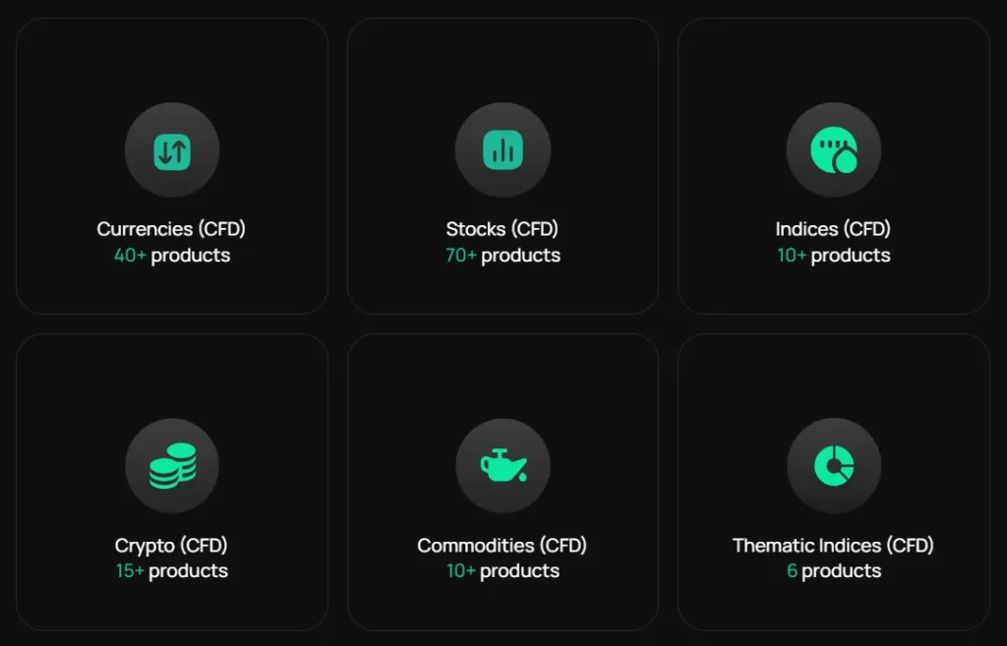Click the Currencies (CFD) title label
Screen dimensions: 1007x646
172,228
